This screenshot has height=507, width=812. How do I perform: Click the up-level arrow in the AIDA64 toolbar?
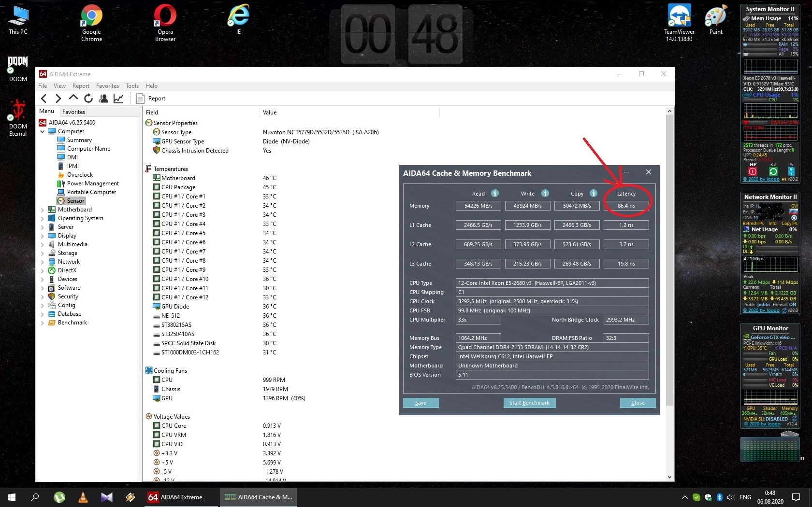pyautogui.click(x=73, y=98)
